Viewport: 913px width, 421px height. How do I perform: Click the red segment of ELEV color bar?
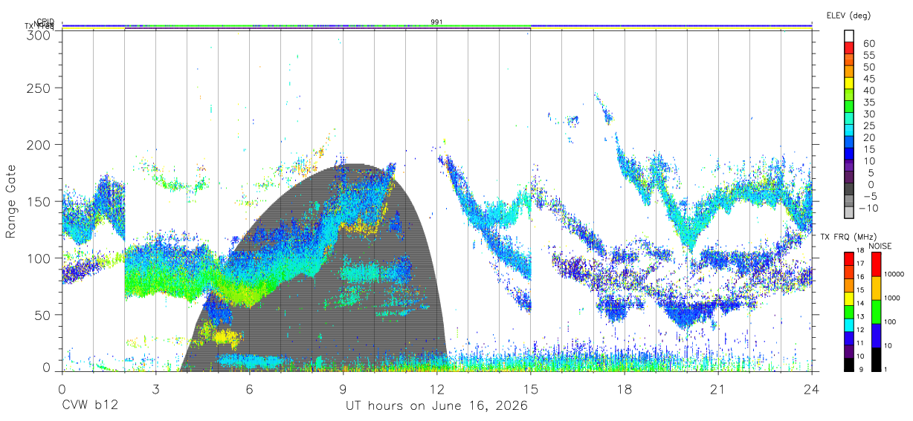coord(849,48)
